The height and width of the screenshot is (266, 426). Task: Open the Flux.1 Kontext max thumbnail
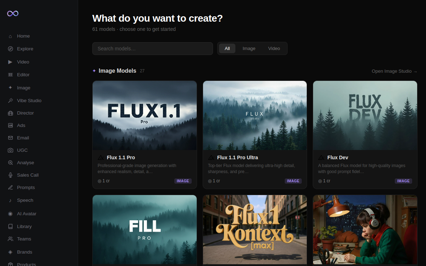click(x=255, y=229)
